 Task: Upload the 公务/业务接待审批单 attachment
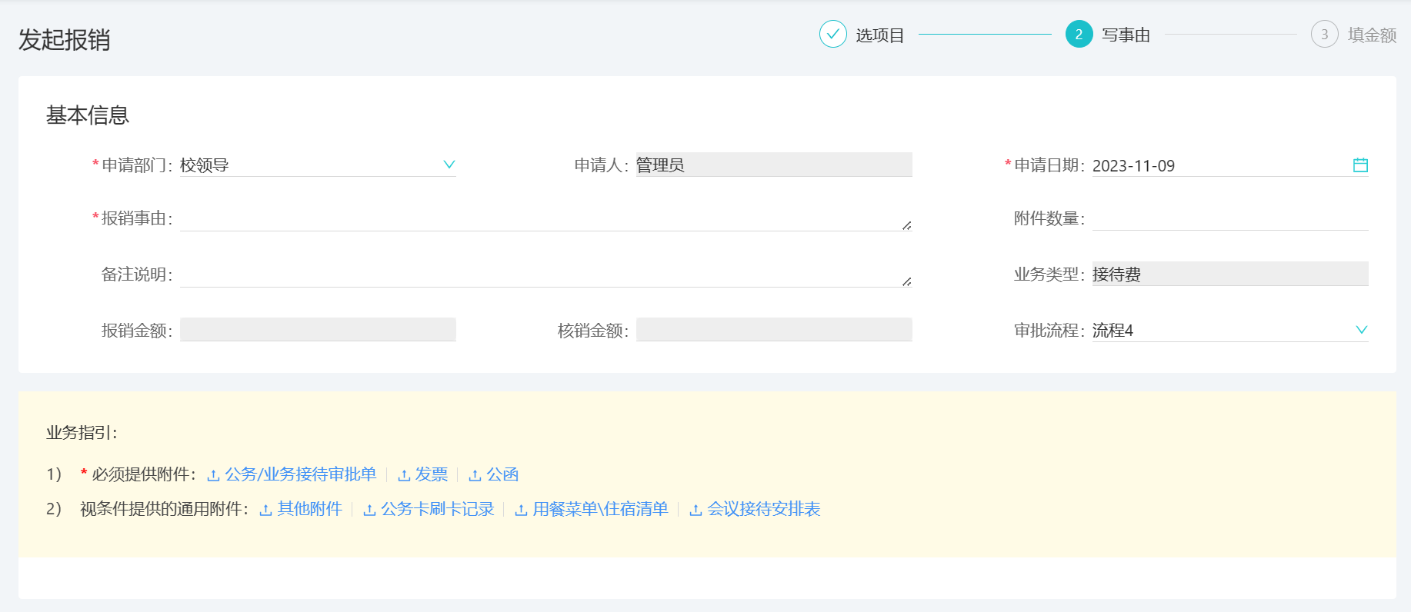[x=300, y=474]
